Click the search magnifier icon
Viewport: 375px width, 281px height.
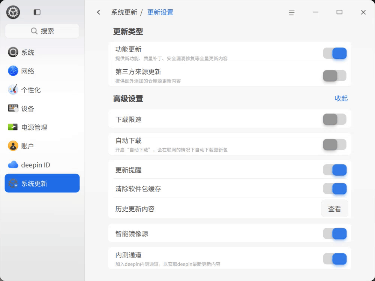[34, 31]
